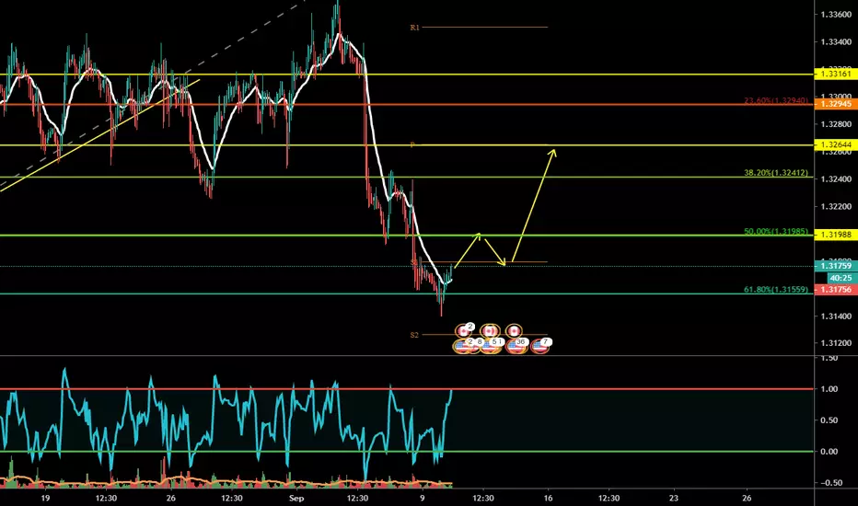The width and height of the screenshot is (858, 506).
Task: Click the 1.31200 price axis value
Action: tap(836, 343)
